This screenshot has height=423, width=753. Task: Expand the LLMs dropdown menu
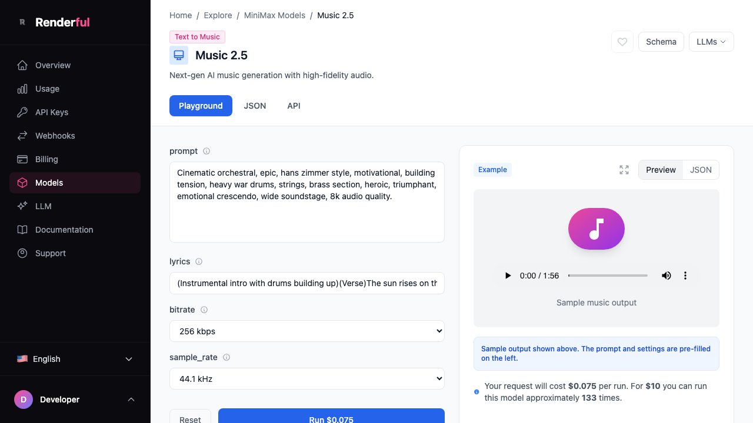(x=711, y=42)
